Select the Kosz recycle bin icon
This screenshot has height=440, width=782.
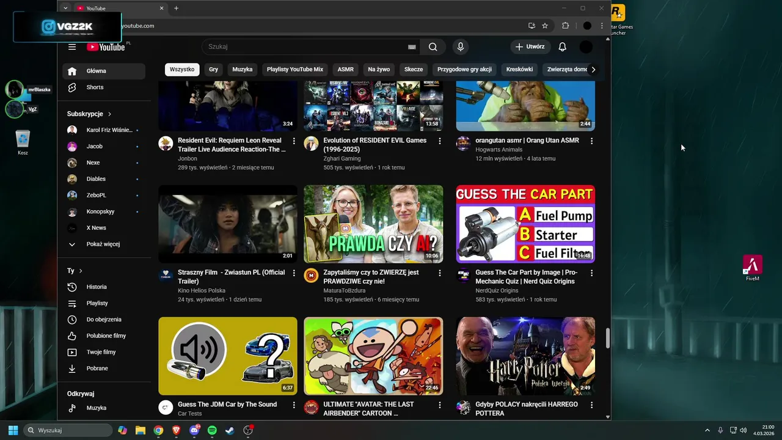[23, 142]
